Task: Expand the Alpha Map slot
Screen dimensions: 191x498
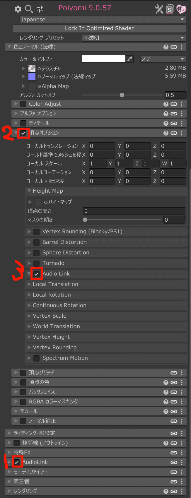Action: pos(23,86)
